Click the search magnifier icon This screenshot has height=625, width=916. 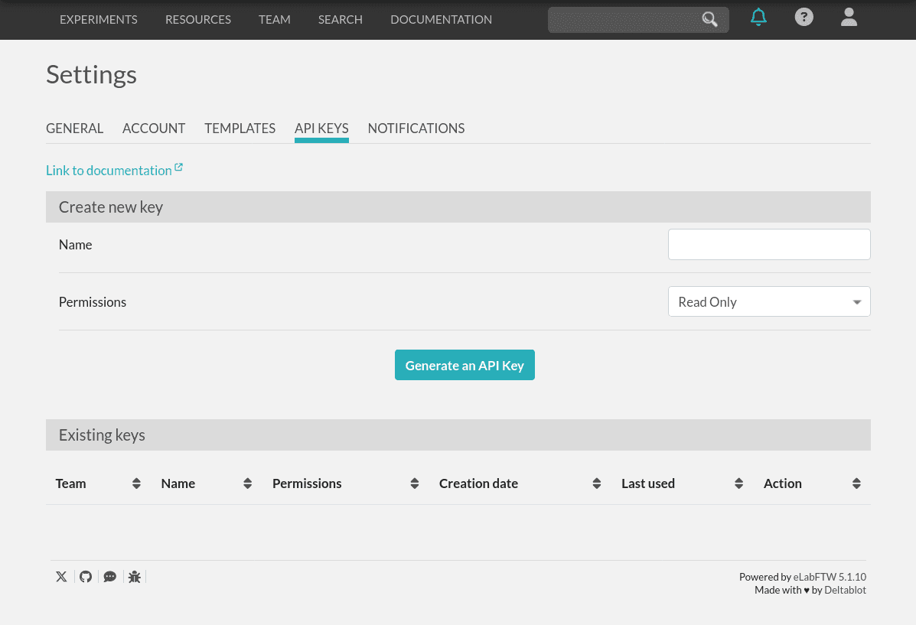coord(709,19)
